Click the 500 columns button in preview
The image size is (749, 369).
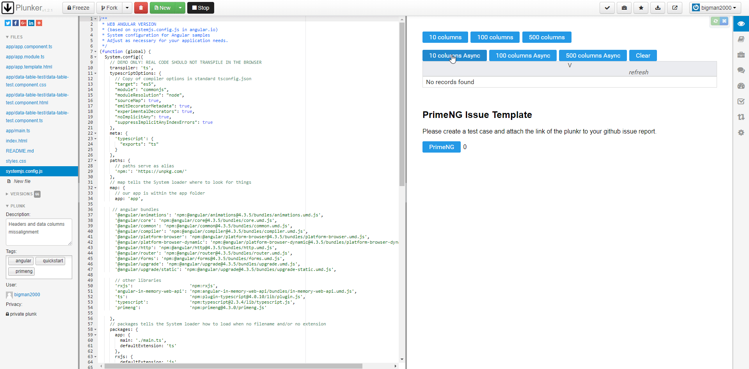coord(546,37)
